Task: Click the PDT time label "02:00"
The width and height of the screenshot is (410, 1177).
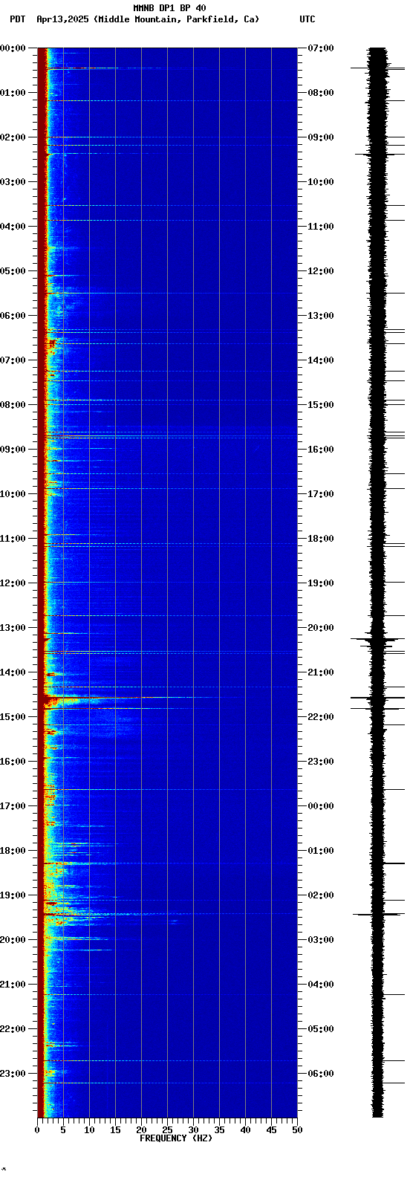Action: (x=13, y=137)
